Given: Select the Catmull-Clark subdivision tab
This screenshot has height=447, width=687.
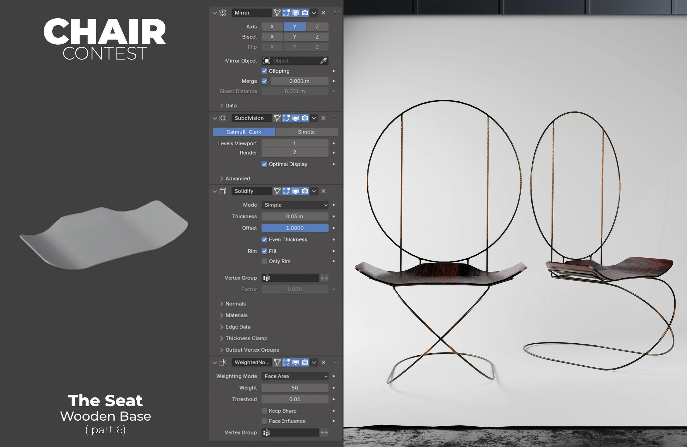Looking at the screenshot, I should coord(244,132).
